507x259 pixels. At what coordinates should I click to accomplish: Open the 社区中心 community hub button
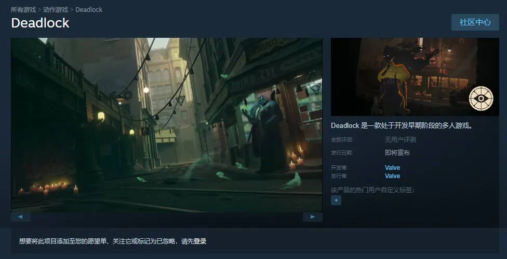[475, 22]
